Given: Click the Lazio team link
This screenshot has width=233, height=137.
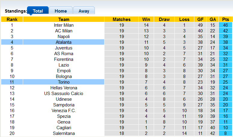Looking at the screenshot, I should click(64, 65).
